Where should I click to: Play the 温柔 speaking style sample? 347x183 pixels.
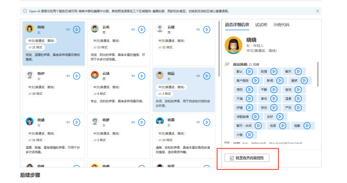tap(298, 98)
